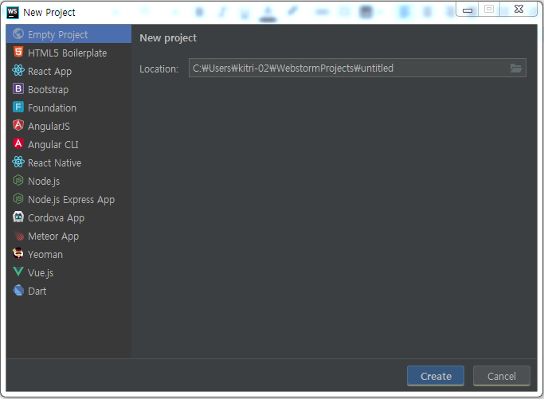Minimize the New Project window

468,10
